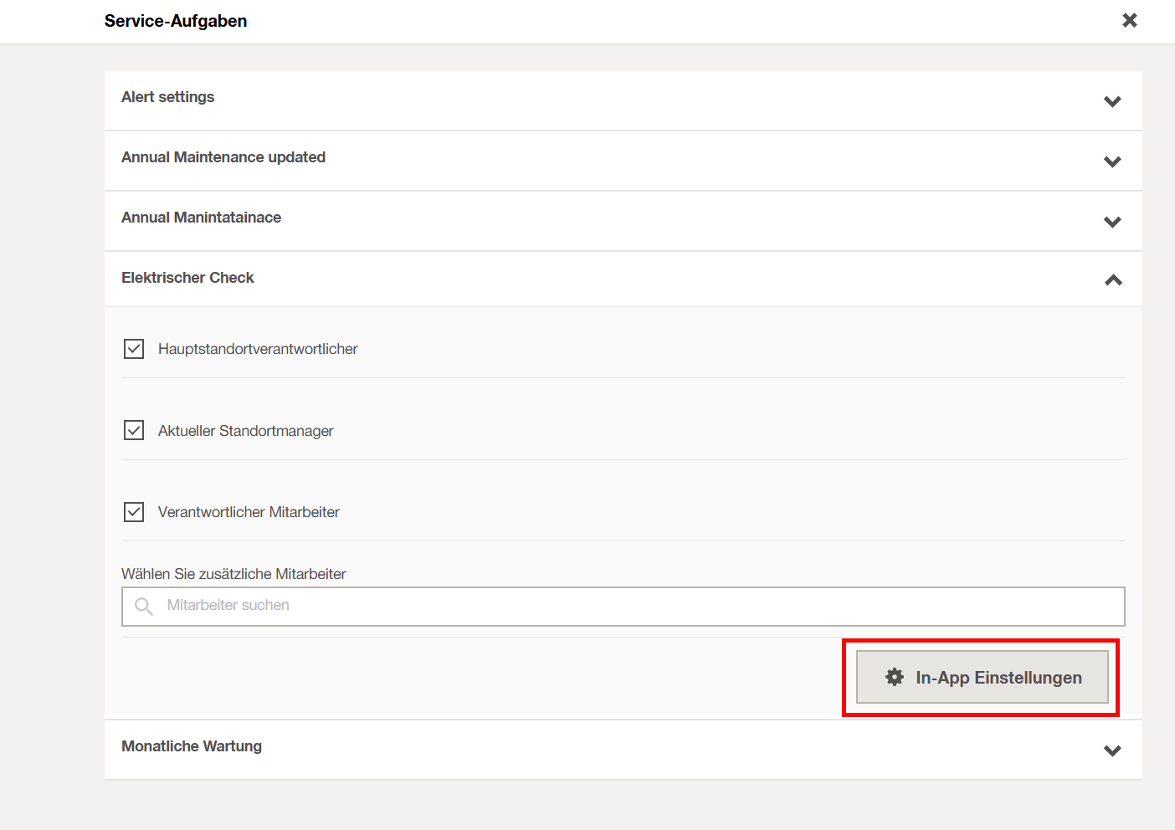Open In-App Einstellungen button
Viewport: 1175px width, 830px height.
pos(983,677)
